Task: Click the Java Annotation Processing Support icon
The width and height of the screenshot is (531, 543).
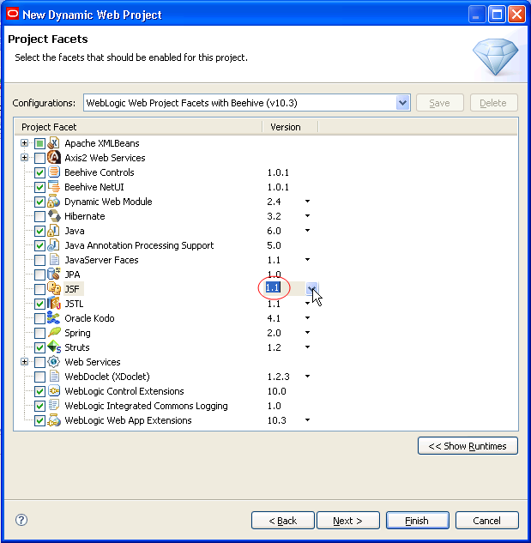Action: point(54,244)
